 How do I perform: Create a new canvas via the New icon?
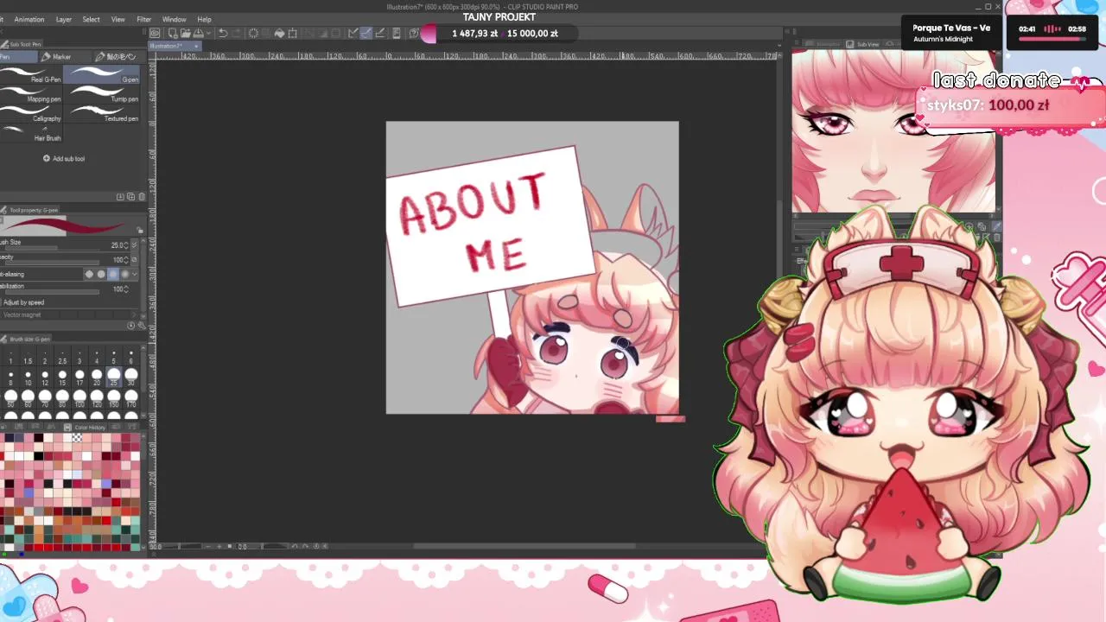[173, 33]
